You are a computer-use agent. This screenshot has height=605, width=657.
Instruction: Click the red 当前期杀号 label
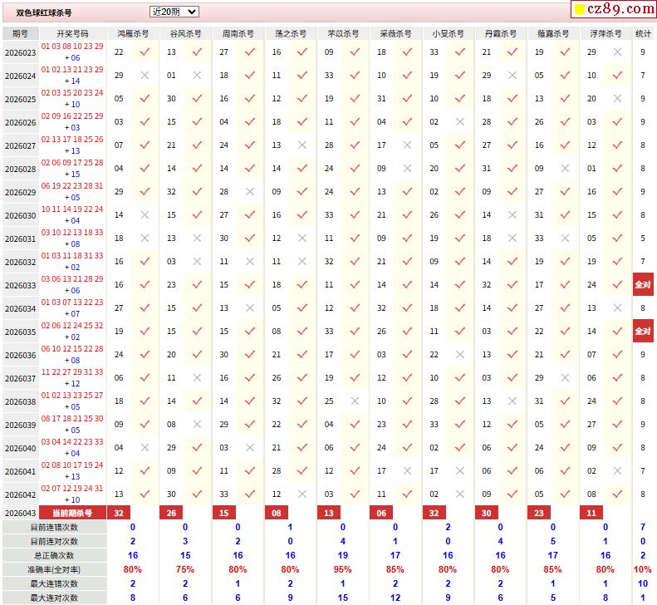71,514
